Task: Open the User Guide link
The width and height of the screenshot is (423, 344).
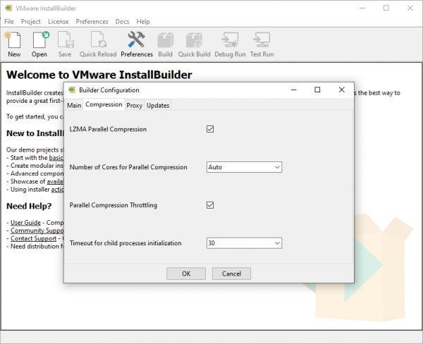Action: (x=25, y=223)
